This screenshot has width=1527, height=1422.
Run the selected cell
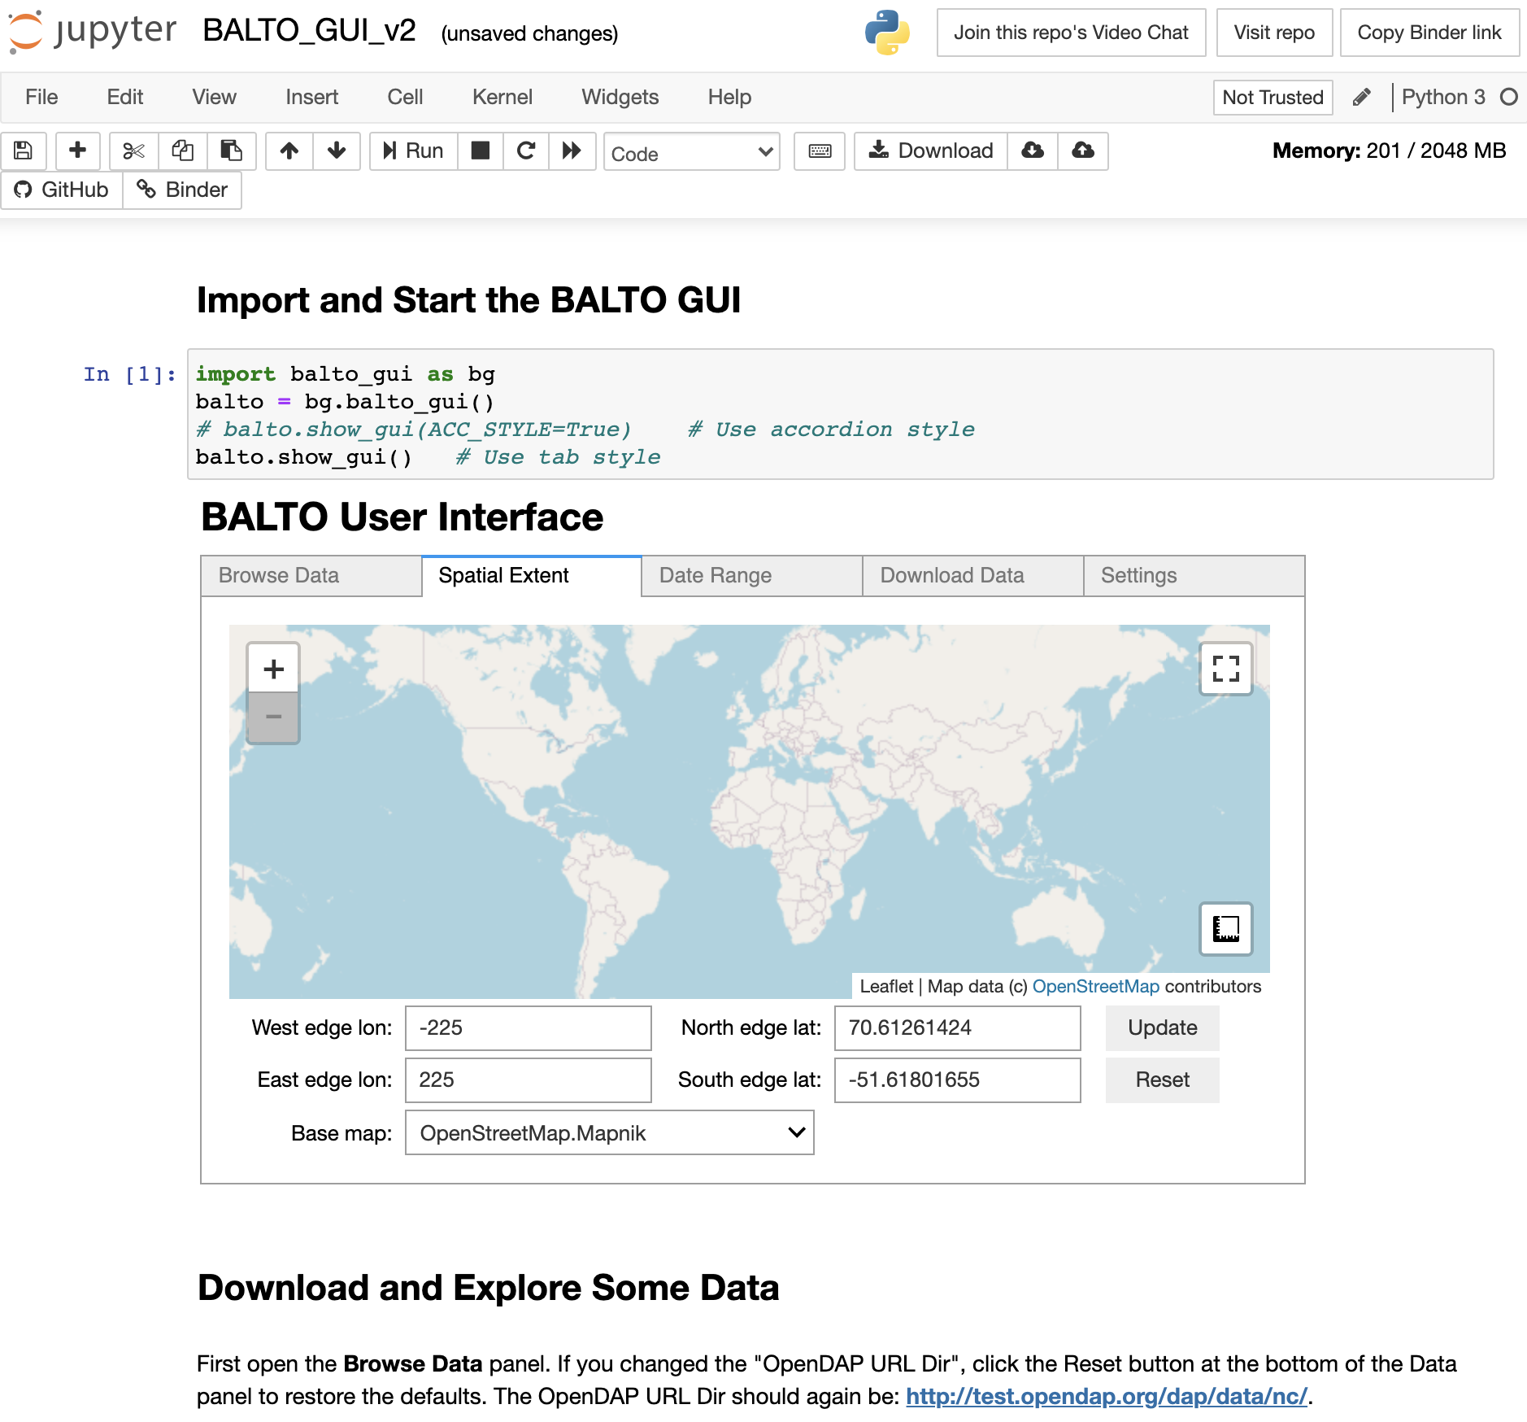click(414, 151)
